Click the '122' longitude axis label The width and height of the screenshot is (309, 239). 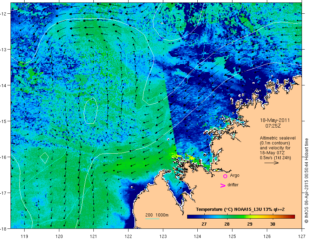(128, 236)
